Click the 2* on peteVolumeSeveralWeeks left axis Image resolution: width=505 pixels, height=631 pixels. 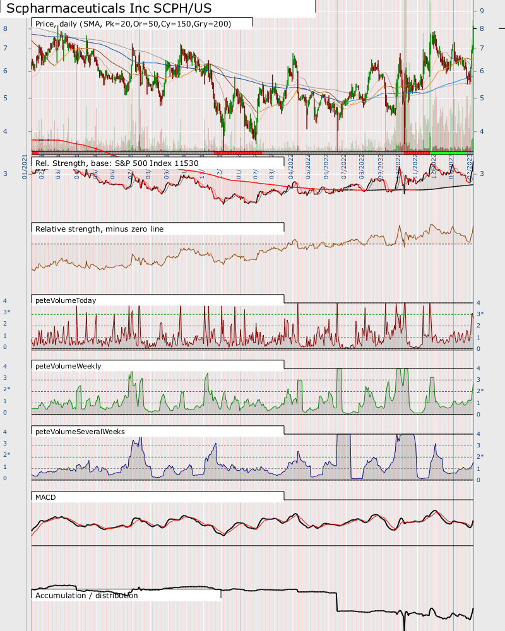[x=6, y=455]
